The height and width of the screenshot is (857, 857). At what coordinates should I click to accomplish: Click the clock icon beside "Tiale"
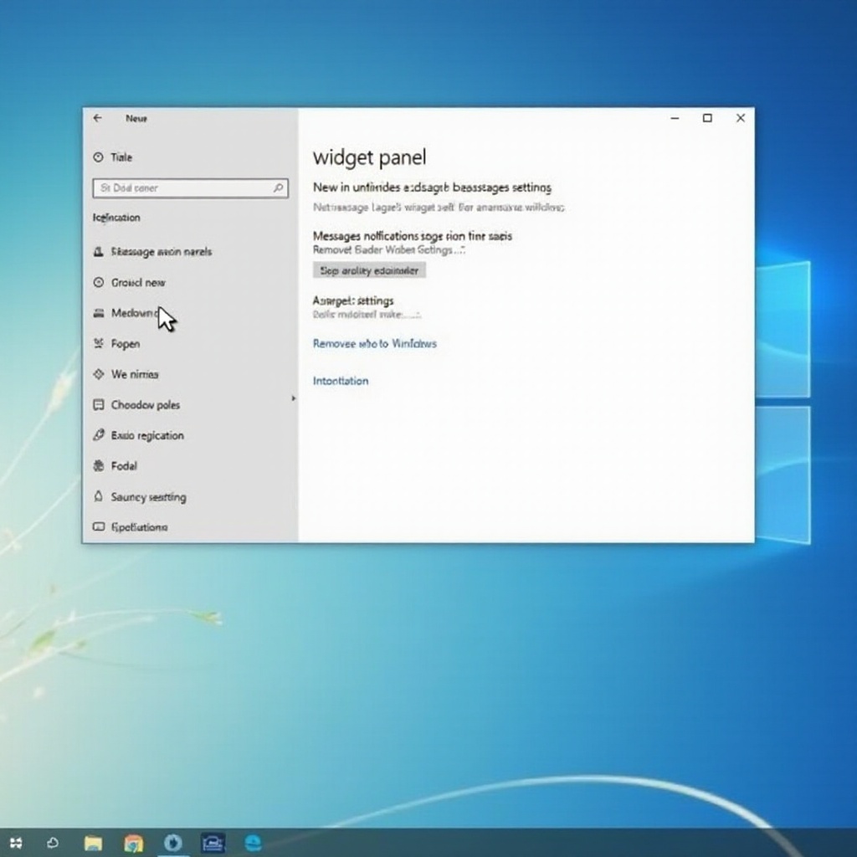[x=100, y=157]
